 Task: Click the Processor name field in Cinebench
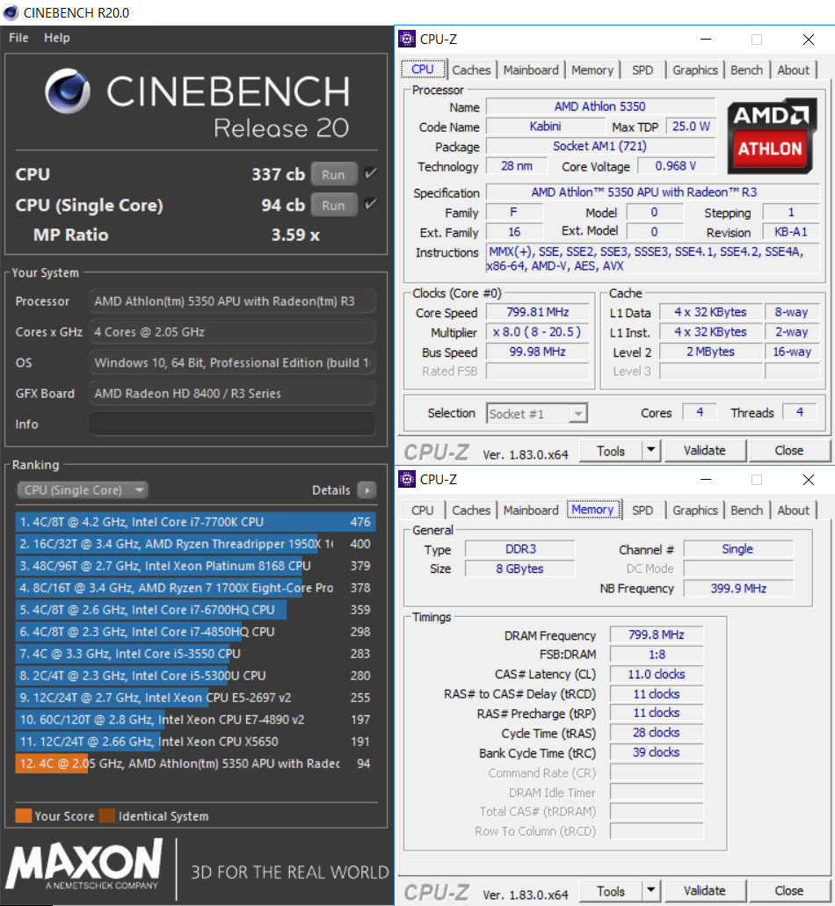point(232,301)
